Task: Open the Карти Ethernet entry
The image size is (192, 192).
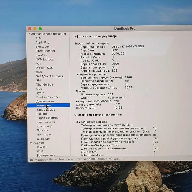Action: pyautogui.click(x=47, y=118)
